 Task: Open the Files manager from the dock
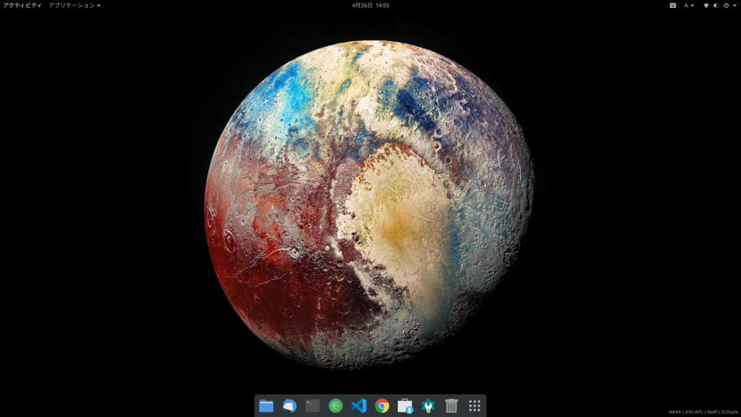266,406
